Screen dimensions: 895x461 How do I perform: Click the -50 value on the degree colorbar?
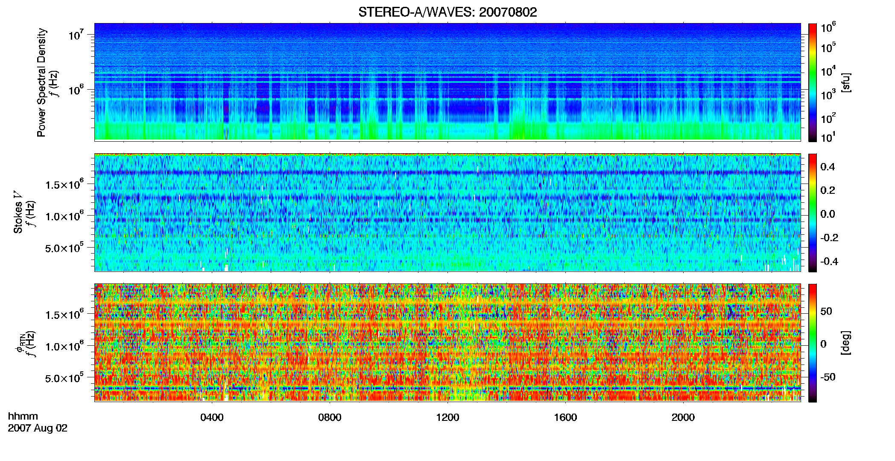pos(828,377)
